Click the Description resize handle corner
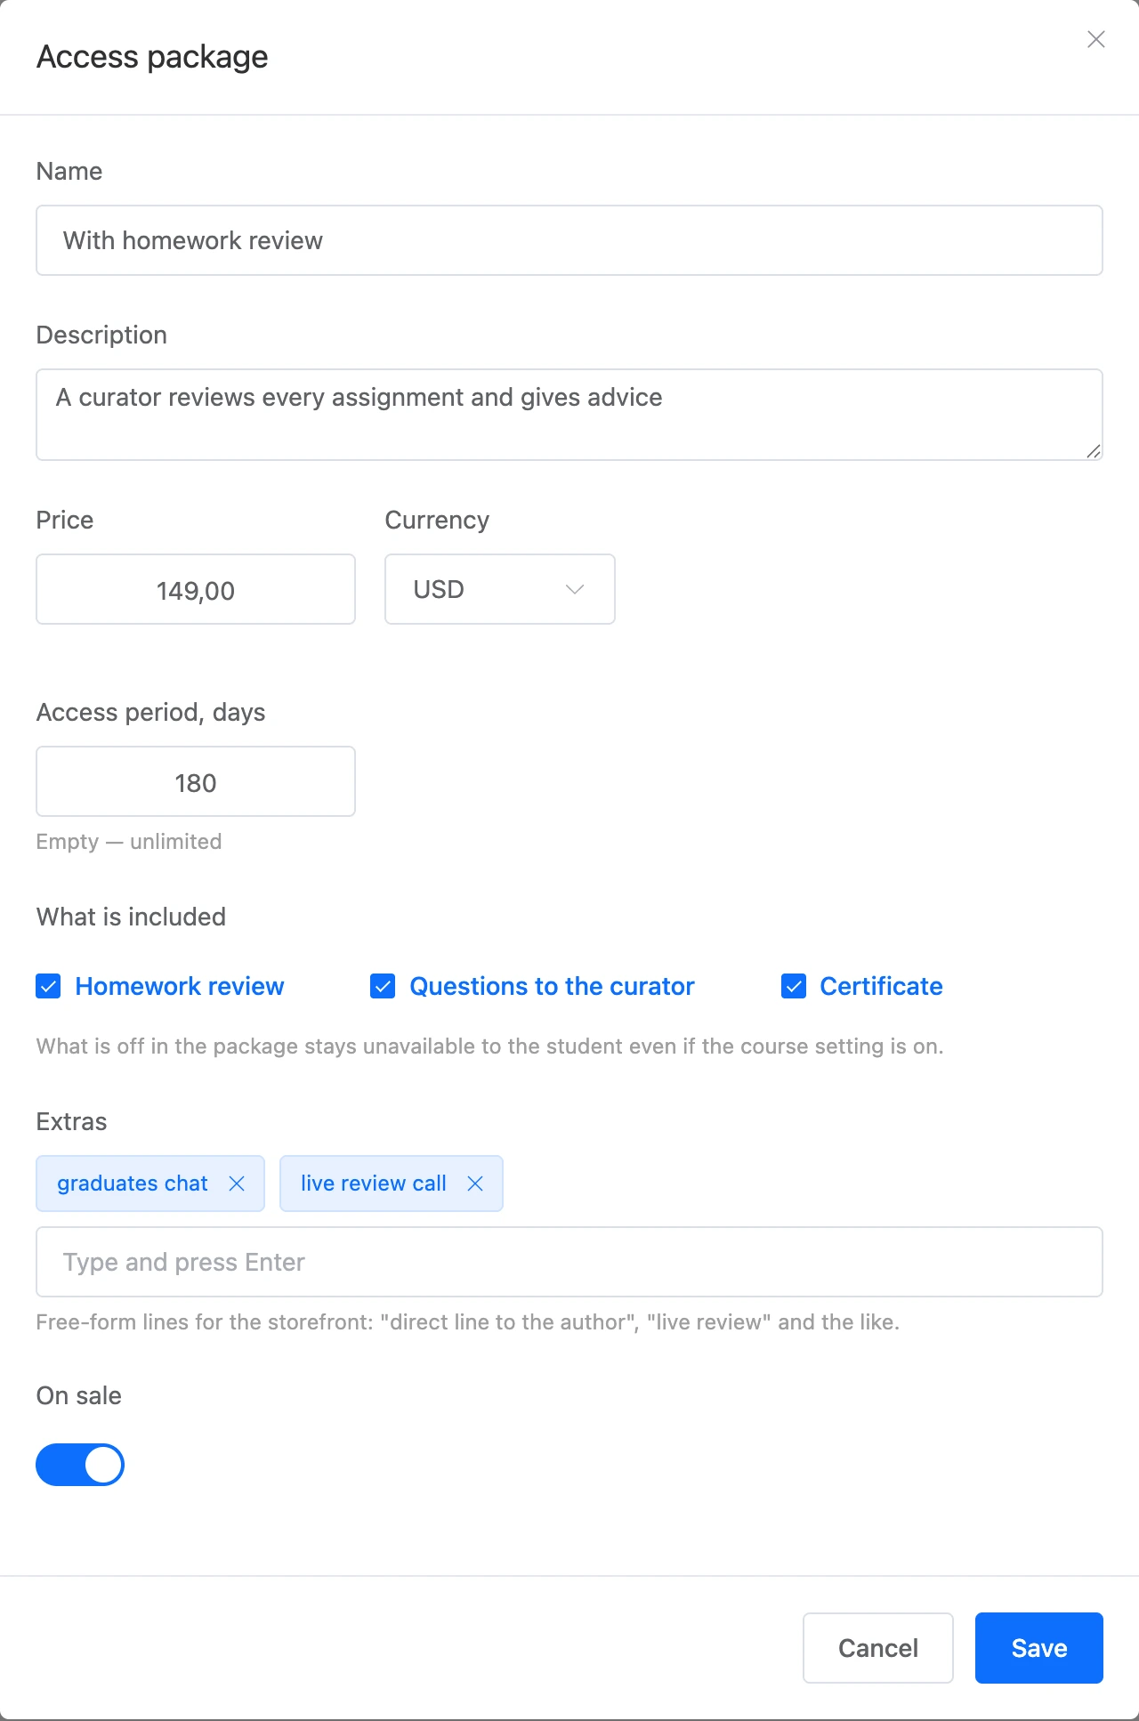Viewport: 1139px width, 1721px height. (x=1094, y=451)
